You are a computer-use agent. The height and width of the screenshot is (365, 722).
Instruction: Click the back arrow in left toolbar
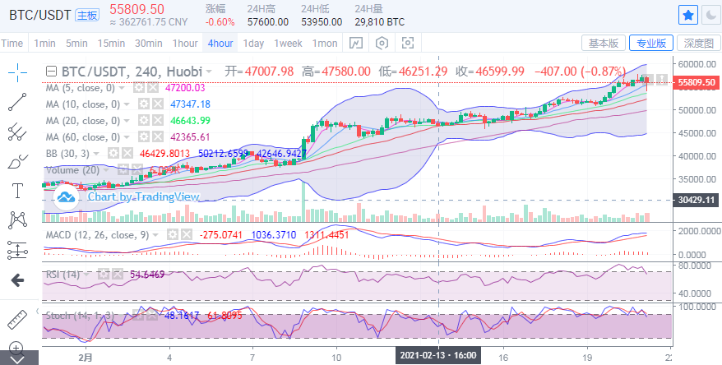pyautogui.click(x=17, y=280)
